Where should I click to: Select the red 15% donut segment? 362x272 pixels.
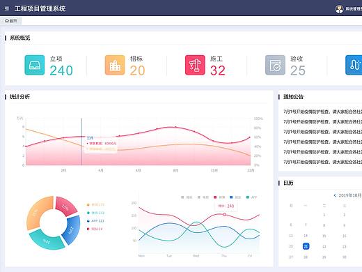[66, 206]
